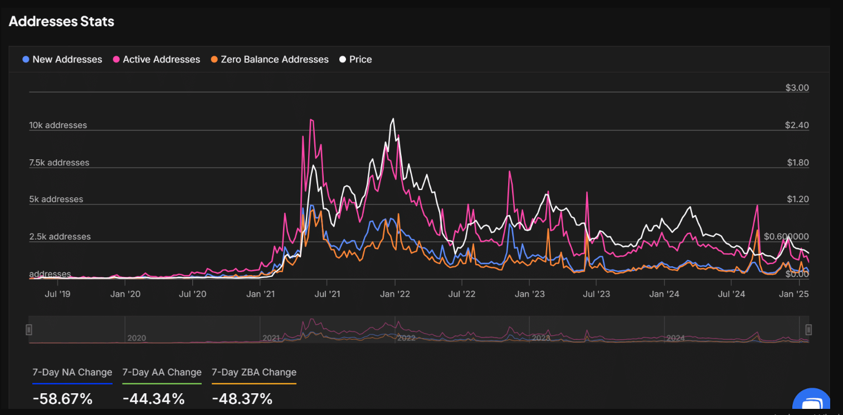Click the right range navigator handle
The width and height of the screenshot is (843, 415).
coord(808,330)
